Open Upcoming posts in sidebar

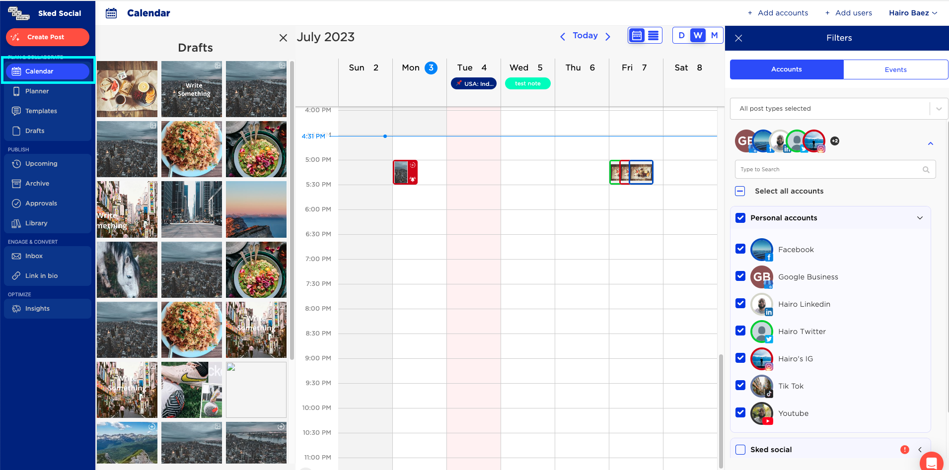tap(48, 164)
